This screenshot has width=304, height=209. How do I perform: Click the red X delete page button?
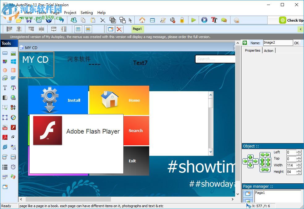(119, 29)
